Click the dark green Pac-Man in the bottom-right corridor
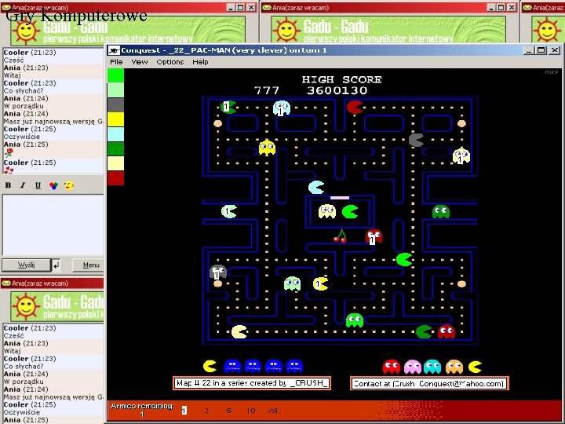 (x=424, y=331)
